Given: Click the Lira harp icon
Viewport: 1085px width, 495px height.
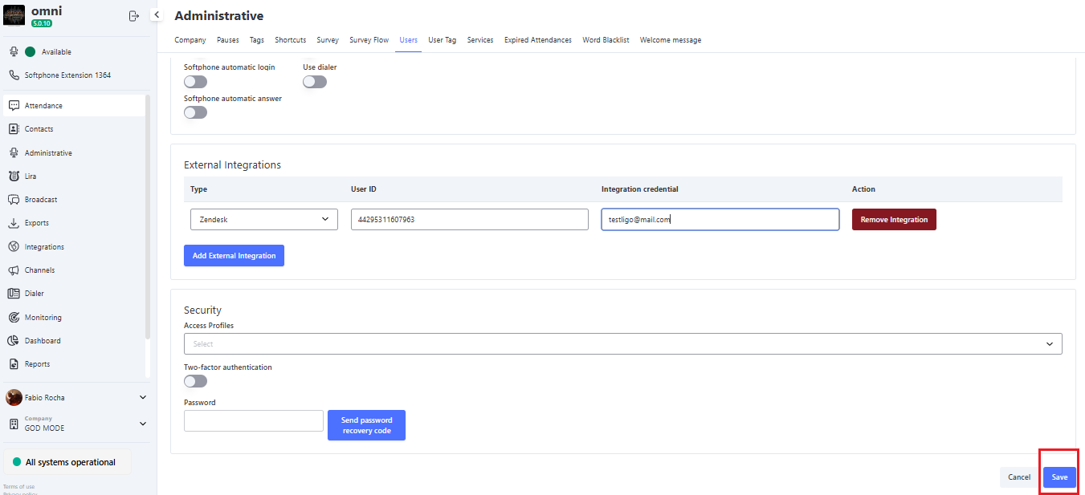Looking at the screenshot, I should (14, 176).
